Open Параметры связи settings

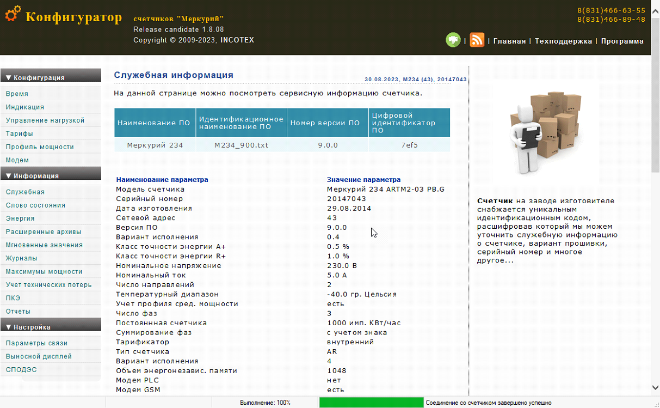point(36,343)
